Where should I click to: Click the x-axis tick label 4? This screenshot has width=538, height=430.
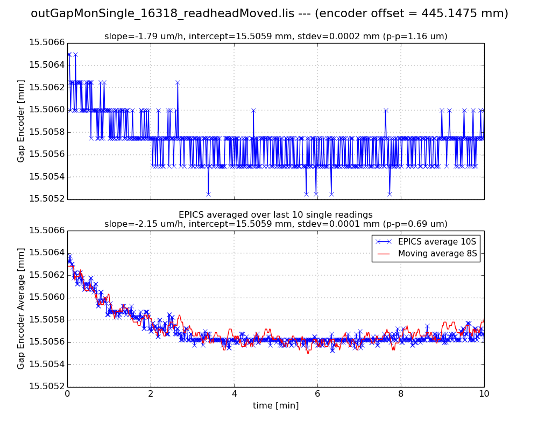coord(234,393)
